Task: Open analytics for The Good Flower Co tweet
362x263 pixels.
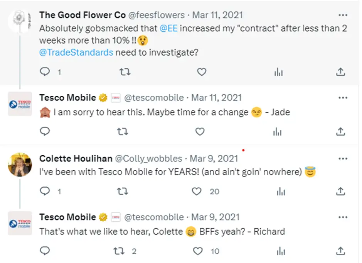Action: 279,71
